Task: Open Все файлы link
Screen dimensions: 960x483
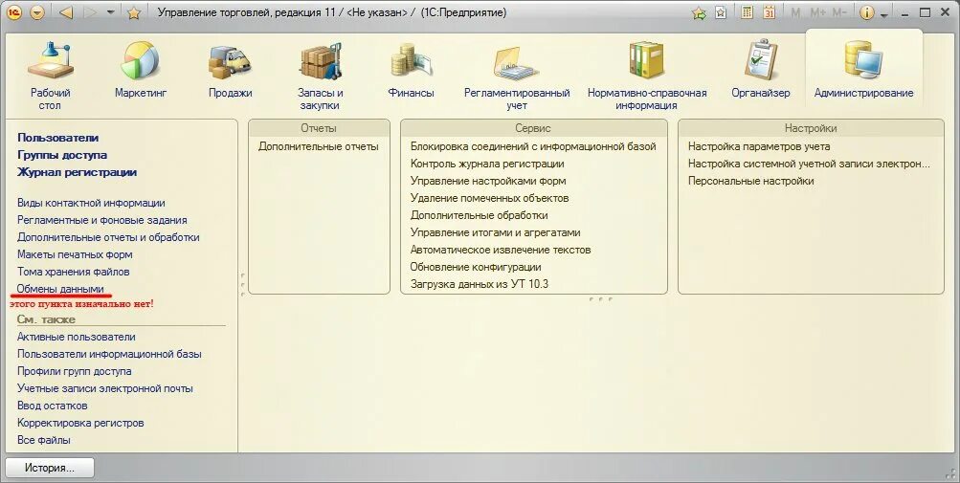Action: click(43, 440)
